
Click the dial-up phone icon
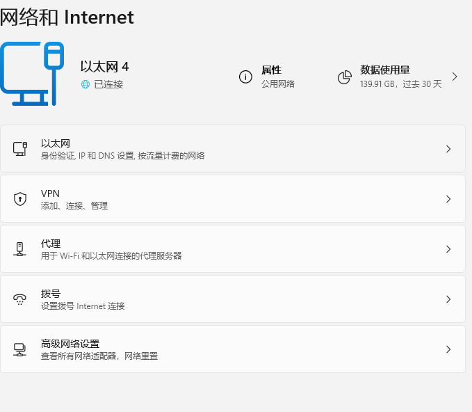20,299
